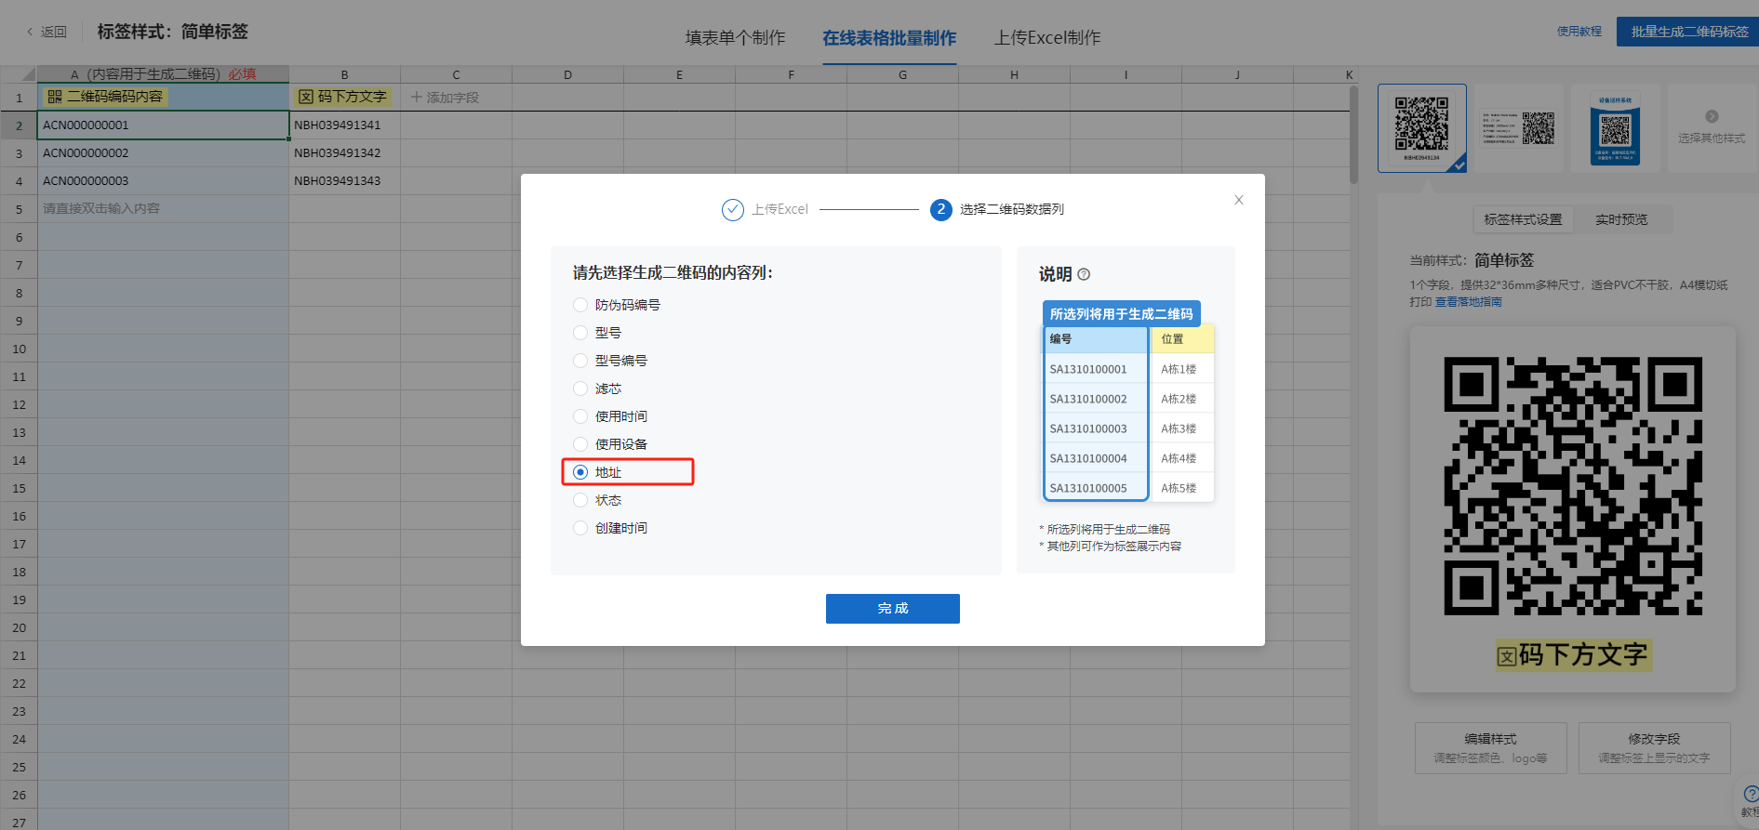This screenshot has height=830, width=1759.
Task: Select cell ACN000000001
Action: click(163, 125)
